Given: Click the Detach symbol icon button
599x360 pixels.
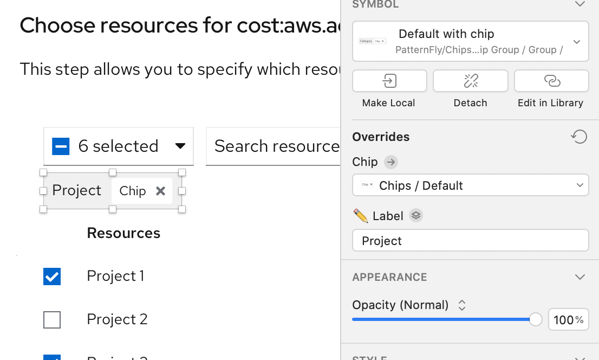Looking at the screenshot, I should [470, 81].
